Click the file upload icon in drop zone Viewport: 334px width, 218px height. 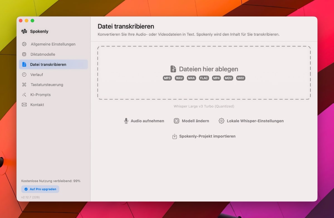[173, 69]
